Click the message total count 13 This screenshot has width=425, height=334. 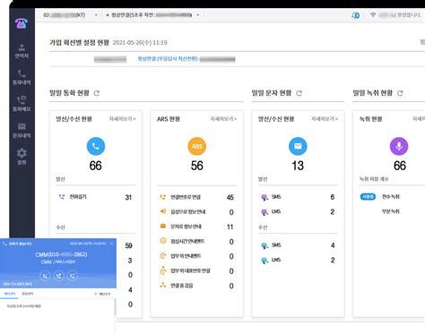pos(298,166)
